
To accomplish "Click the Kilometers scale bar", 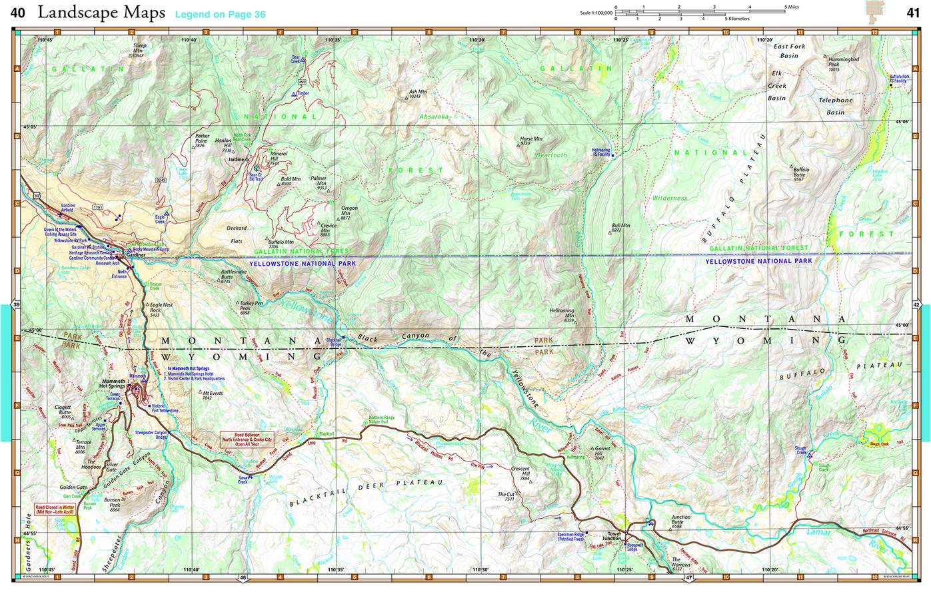I will coord(672,15).
